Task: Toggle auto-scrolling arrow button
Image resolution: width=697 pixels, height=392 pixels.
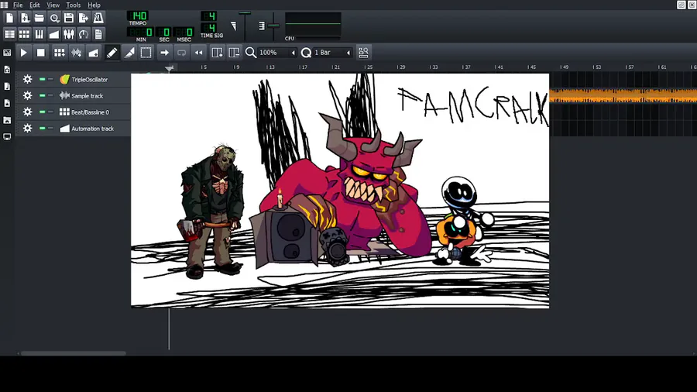Action: click(164, 53)
